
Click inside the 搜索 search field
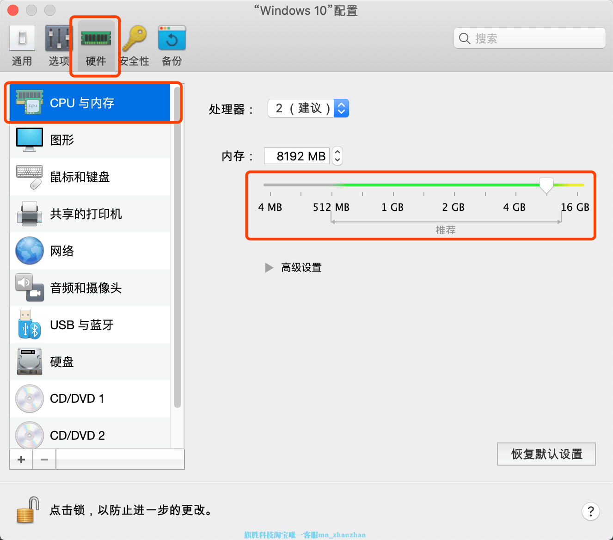click(529, 38)
